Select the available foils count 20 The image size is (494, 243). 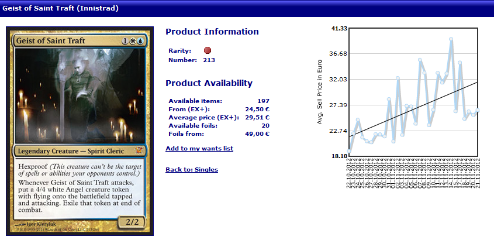pyautogui.click(x=265, y=126)
